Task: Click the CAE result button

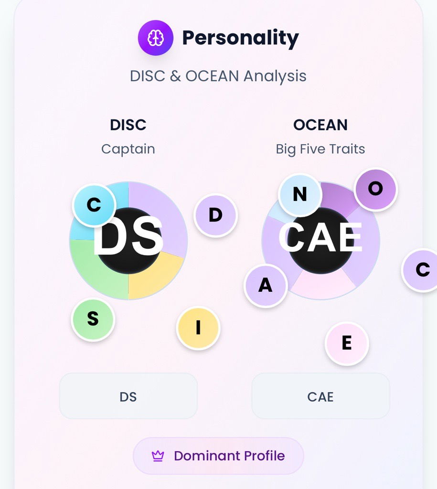Action: tap(320, 396)
